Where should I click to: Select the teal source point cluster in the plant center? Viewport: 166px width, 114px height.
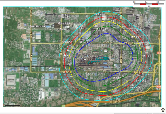pos(99,60)
